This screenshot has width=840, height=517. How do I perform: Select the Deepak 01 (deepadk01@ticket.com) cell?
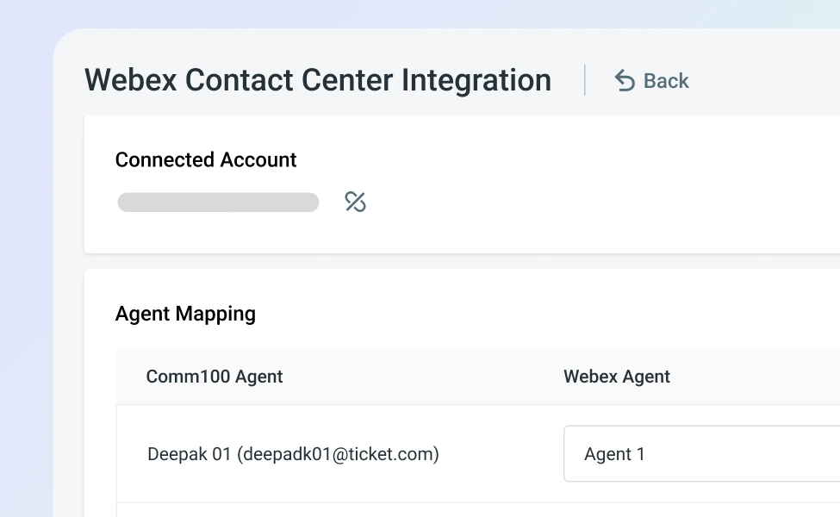click(293, 454)
